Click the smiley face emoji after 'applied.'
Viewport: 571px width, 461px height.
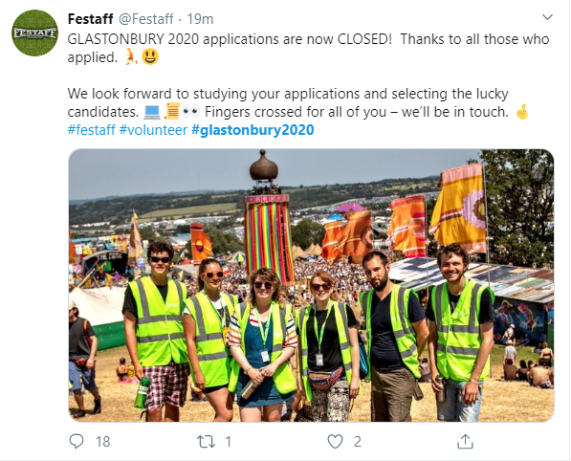[150, 57]
